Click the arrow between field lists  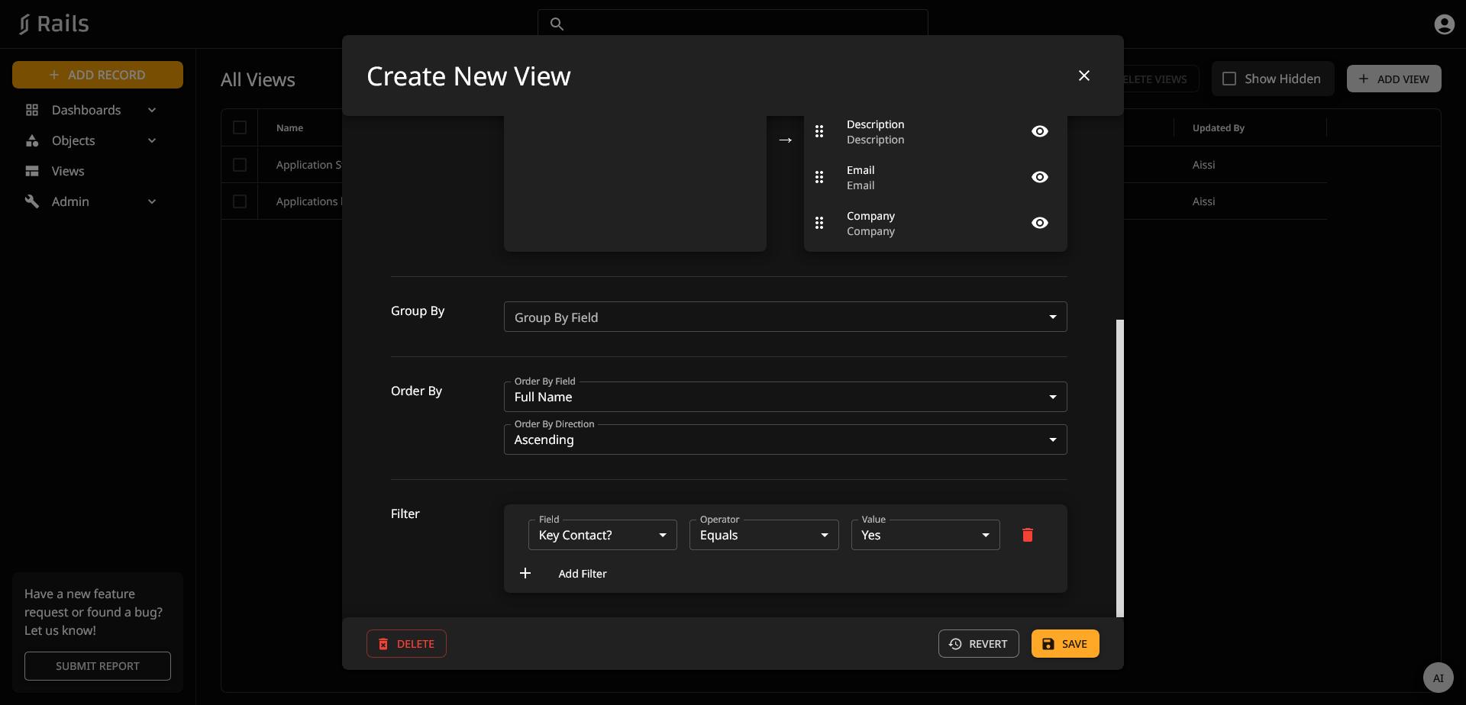[x=785, y=140]
